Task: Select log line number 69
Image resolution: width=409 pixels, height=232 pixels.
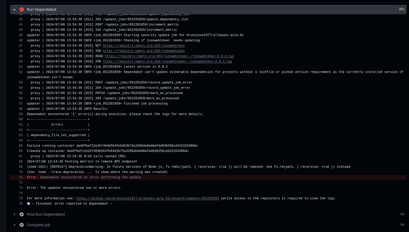Action: (x=21, y=167)
